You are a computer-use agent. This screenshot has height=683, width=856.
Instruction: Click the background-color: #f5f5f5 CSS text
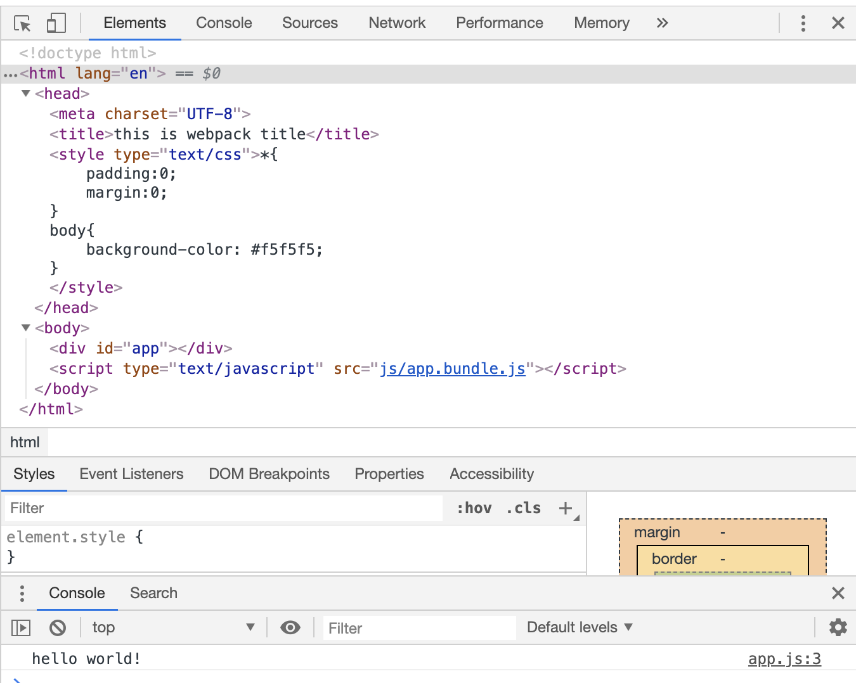pos(204,250)
